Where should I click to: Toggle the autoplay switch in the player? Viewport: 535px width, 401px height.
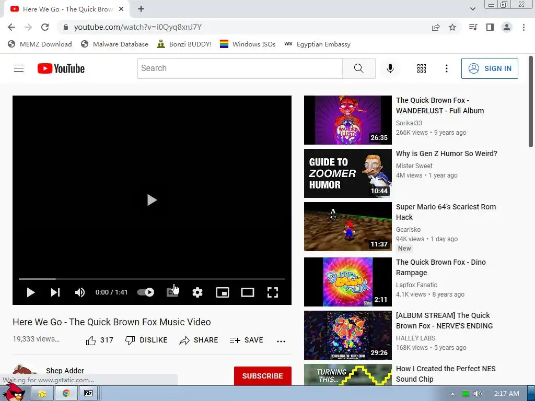pyautogui.click(x=146, y=292)
